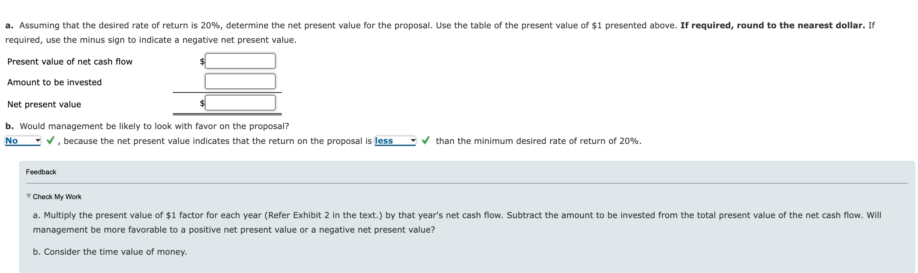This screenshot has height=273, width=918.
Task: Select the Check My Work heading
Action: click(x=57, y=196)
